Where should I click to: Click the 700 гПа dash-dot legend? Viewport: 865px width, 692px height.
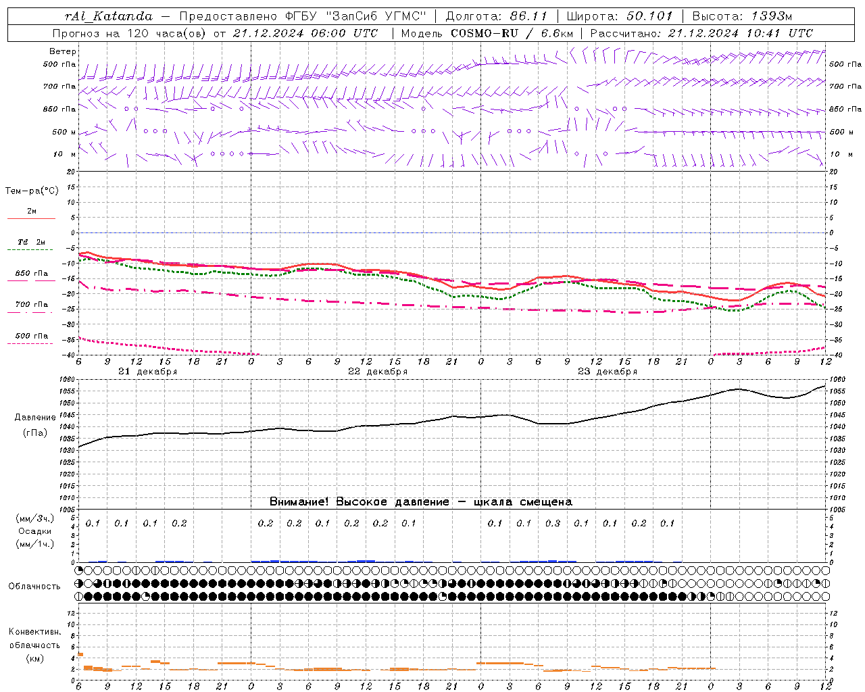[x=32, y=307]
